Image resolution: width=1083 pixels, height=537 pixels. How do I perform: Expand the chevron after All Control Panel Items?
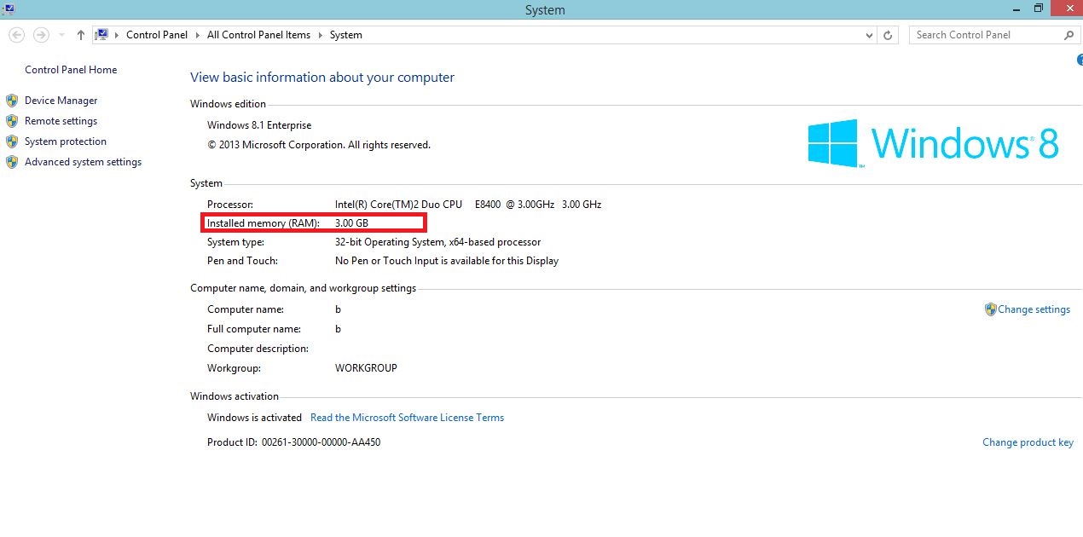click(x=321, y=35)
